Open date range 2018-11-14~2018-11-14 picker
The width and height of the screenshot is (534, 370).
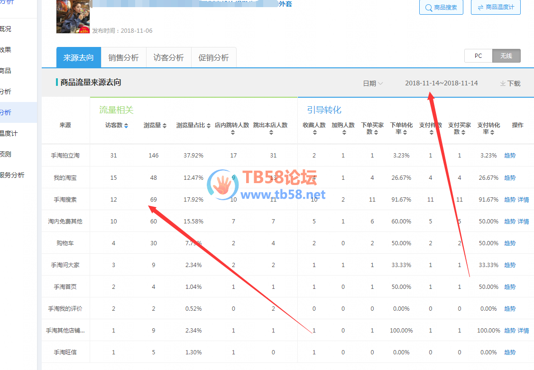point(442,83)
